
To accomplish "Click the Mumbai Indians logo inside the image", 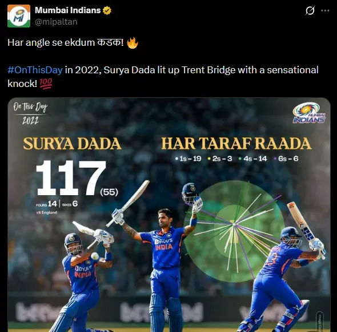I will coord(309,113).
